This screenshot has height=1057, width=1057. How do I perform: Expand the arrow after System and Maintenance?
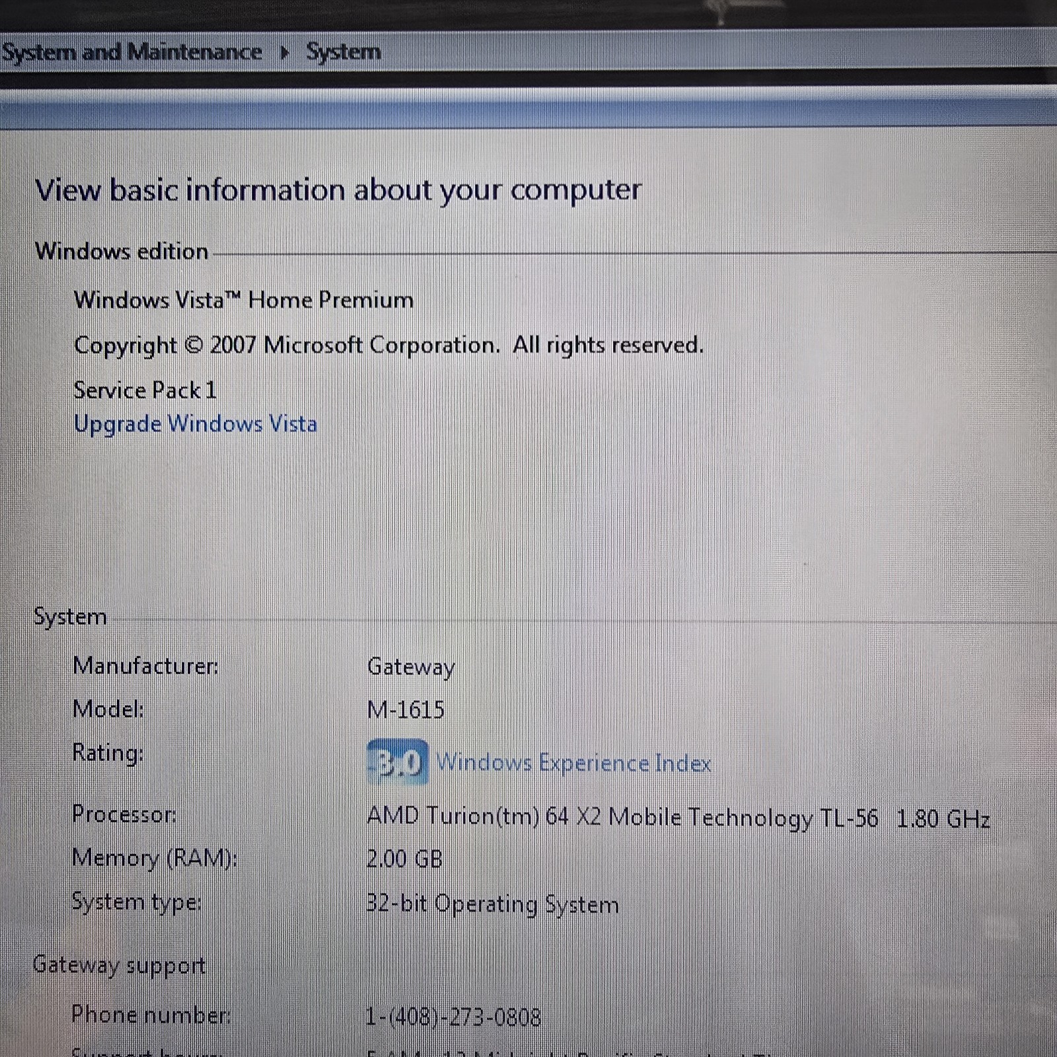285,52
